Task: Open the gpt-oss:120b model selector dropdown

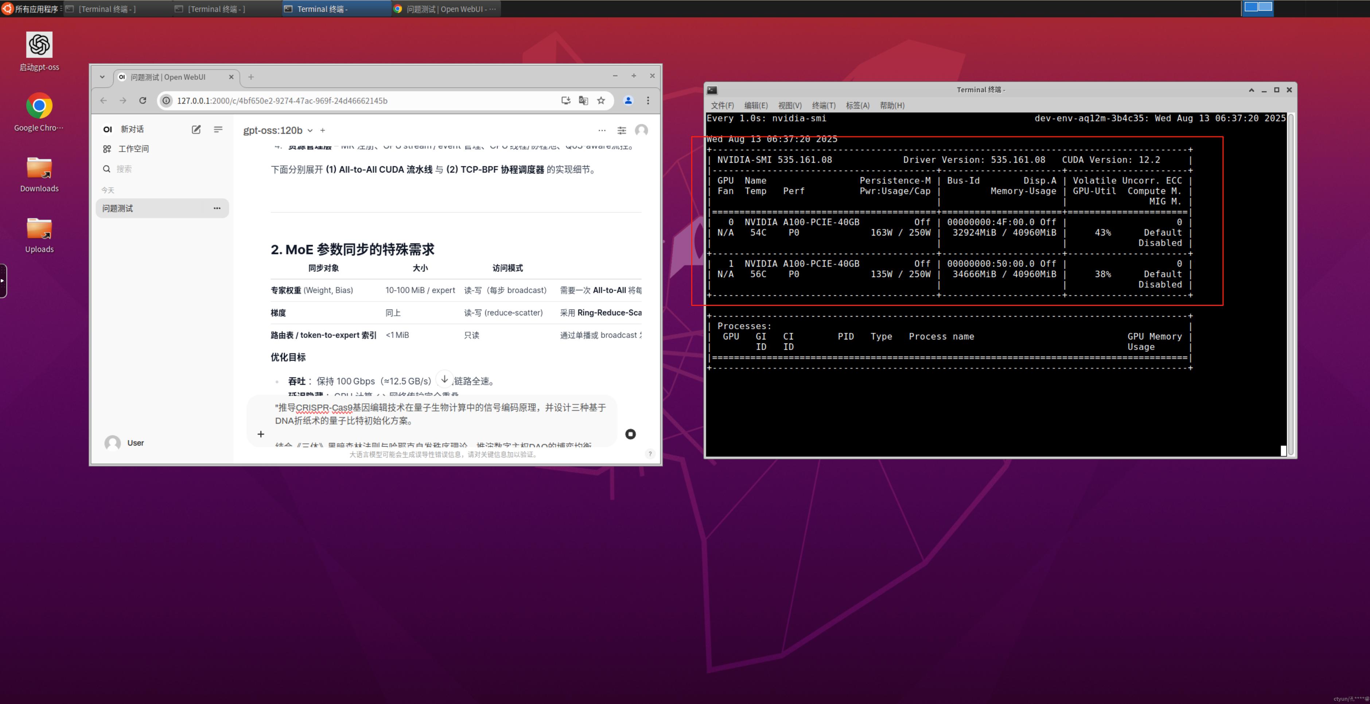Action: click(278, 130)
